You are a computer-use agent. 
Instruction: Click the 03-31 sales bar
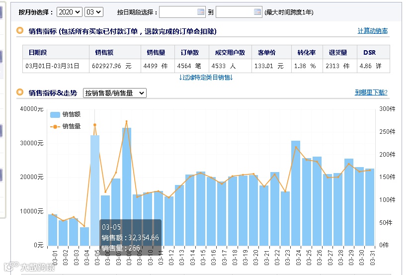(370, 207)
